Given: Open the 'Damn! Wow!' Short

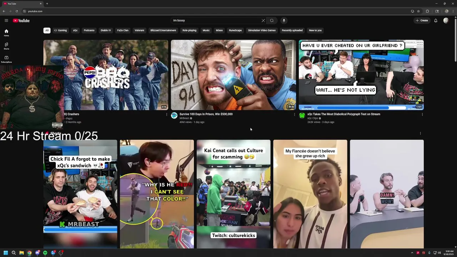Looking at the screenshot, I should 387,194.
